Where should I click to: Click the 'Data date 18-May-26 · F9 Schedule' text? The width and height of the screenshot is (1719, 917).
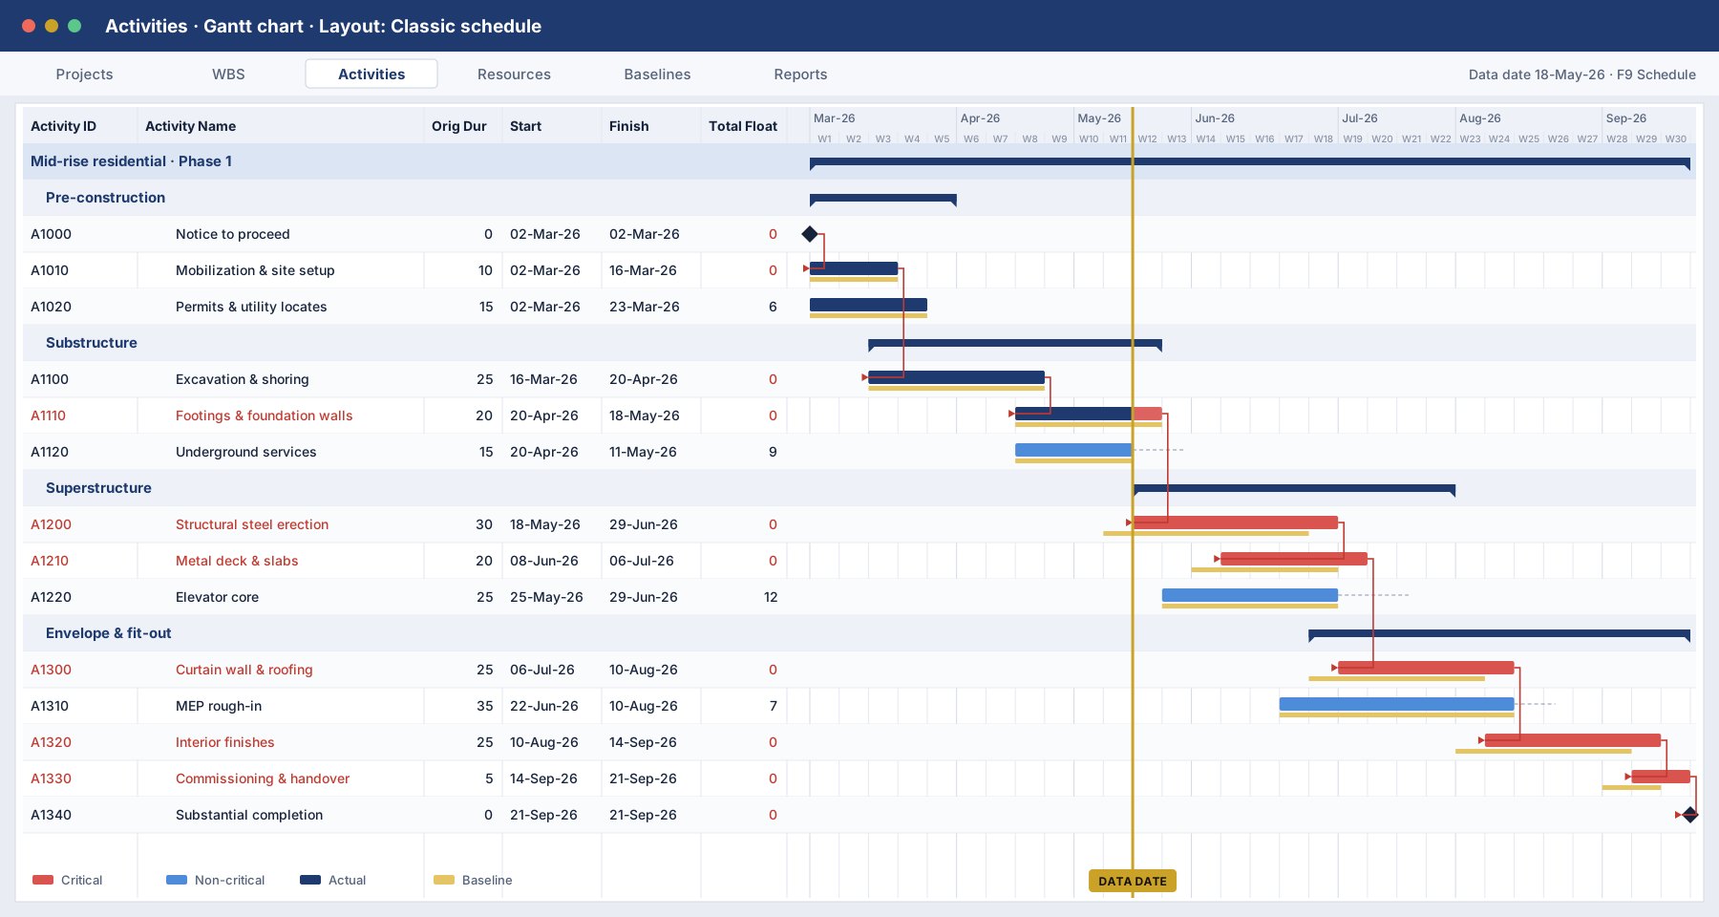tap(1582, 75)
